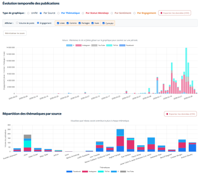Viewport: 199px width, 176px height.
Task: Select the Engagement display radio
Action: [x=38, y=23]
